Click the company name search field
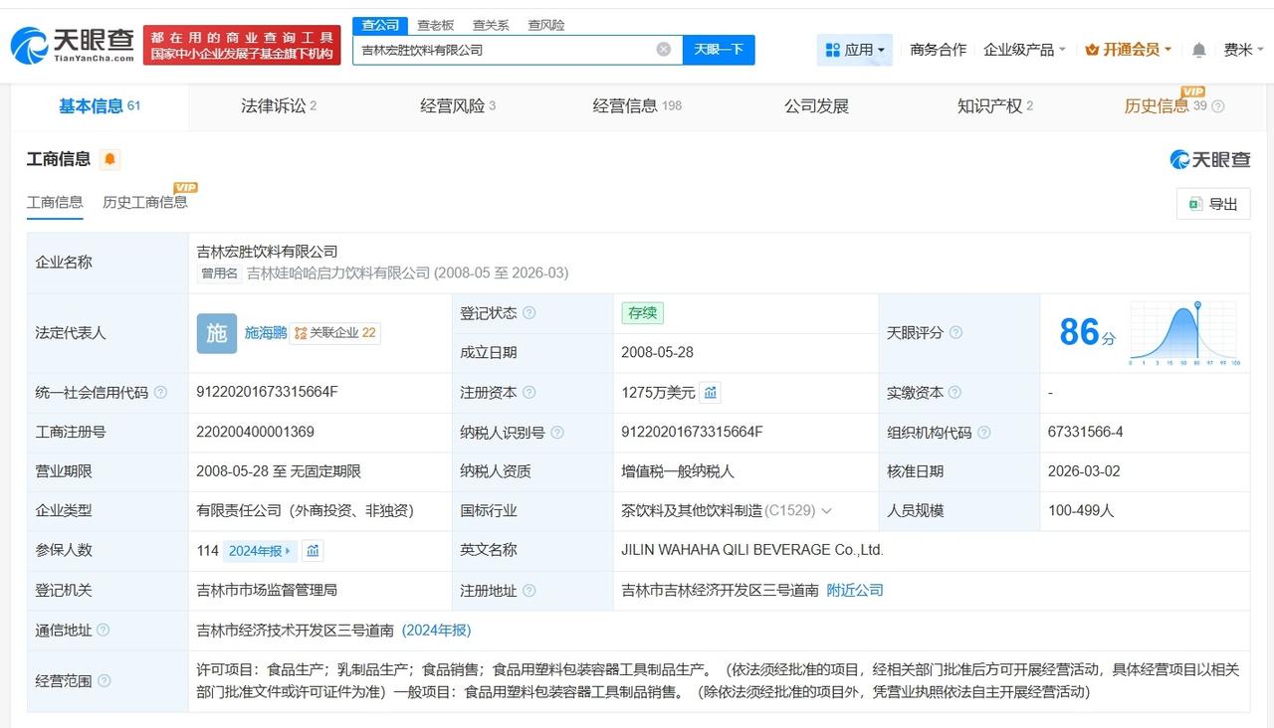 pyautogui.click(x=503, y=50)
